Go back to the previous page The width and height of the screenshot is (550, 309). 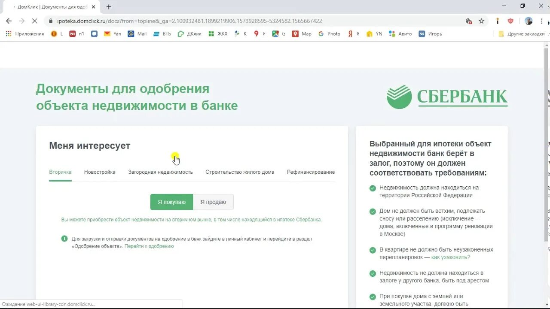point(9,21)
